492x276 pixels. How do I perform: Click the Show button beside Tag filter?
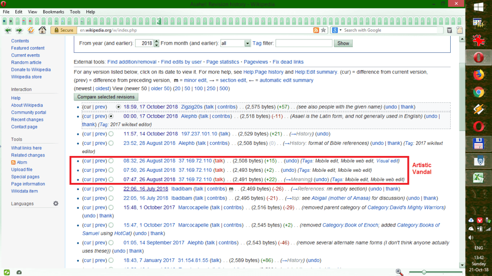(343, 43)
